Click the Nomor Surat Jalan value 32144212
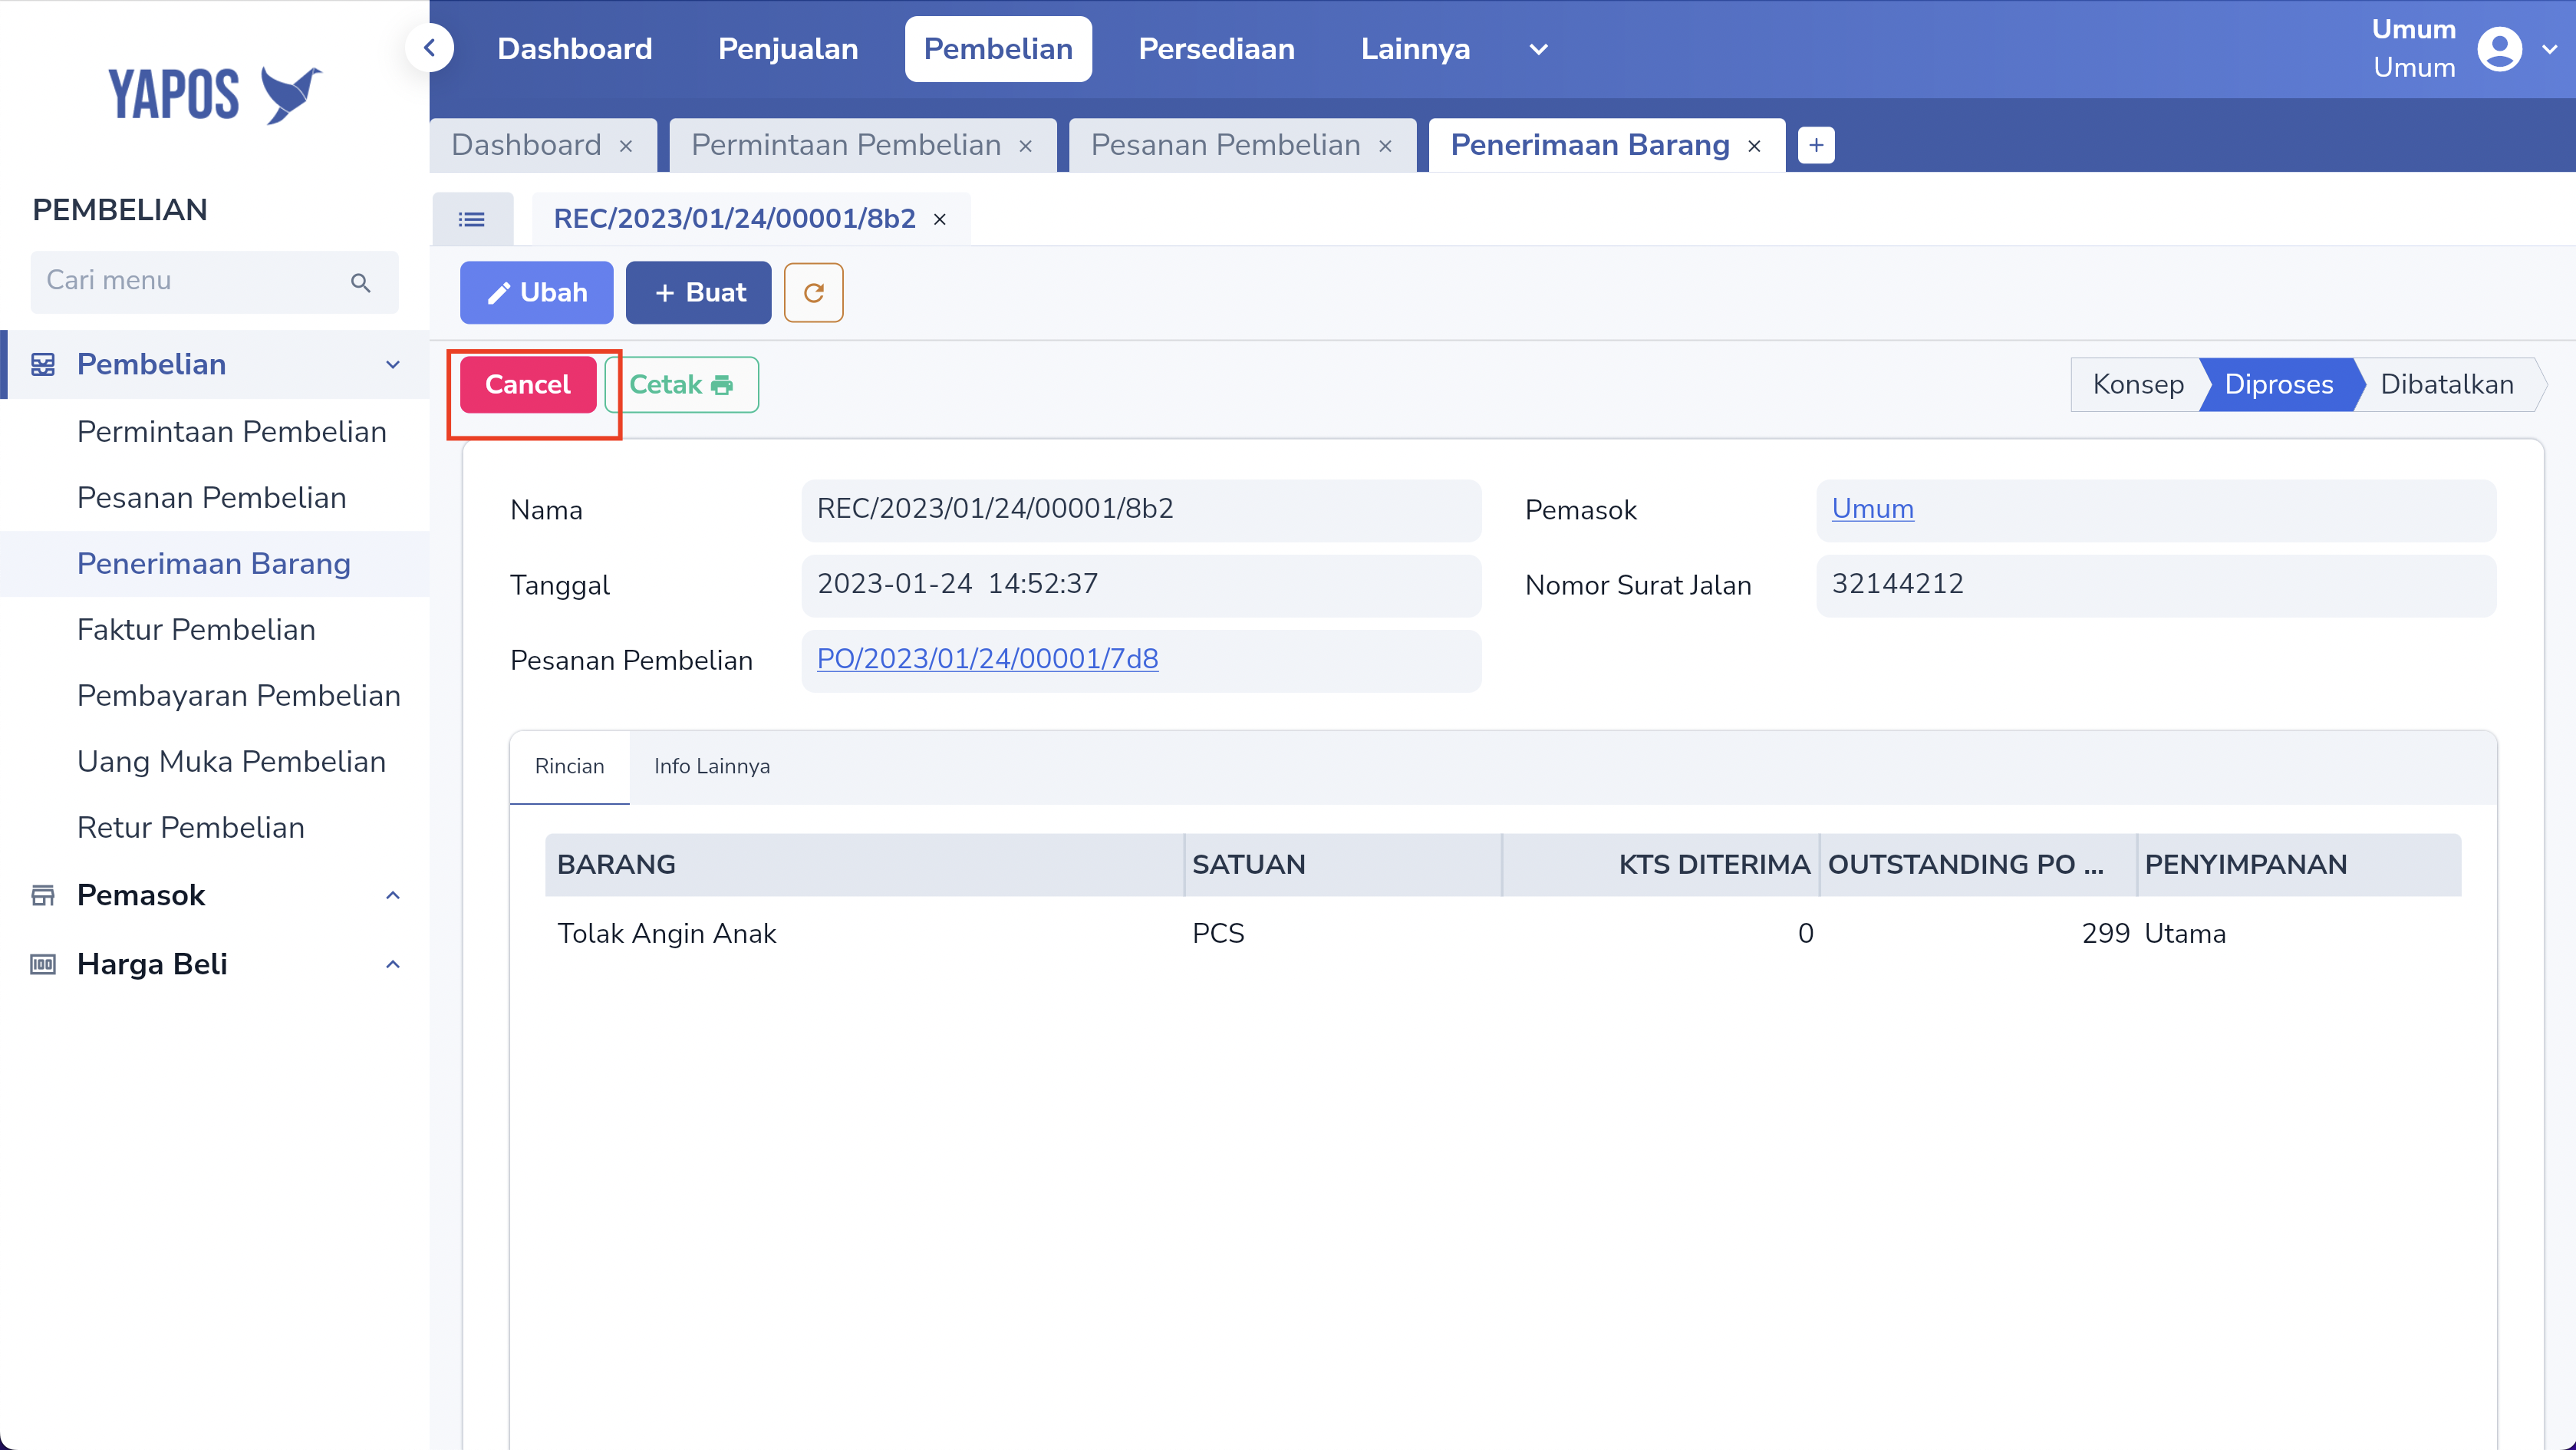This screenshot has height=1450, width=2576. click(2156, 585)
